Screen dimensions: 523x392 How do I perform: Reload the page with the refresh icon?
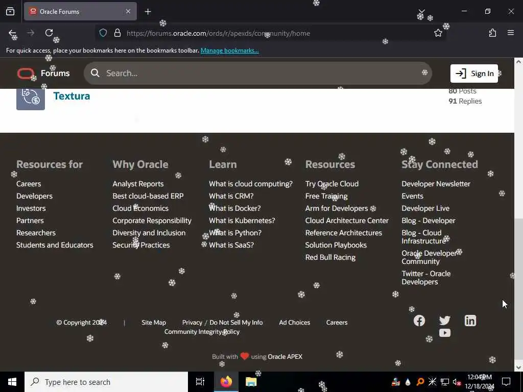tap(49, 33)
